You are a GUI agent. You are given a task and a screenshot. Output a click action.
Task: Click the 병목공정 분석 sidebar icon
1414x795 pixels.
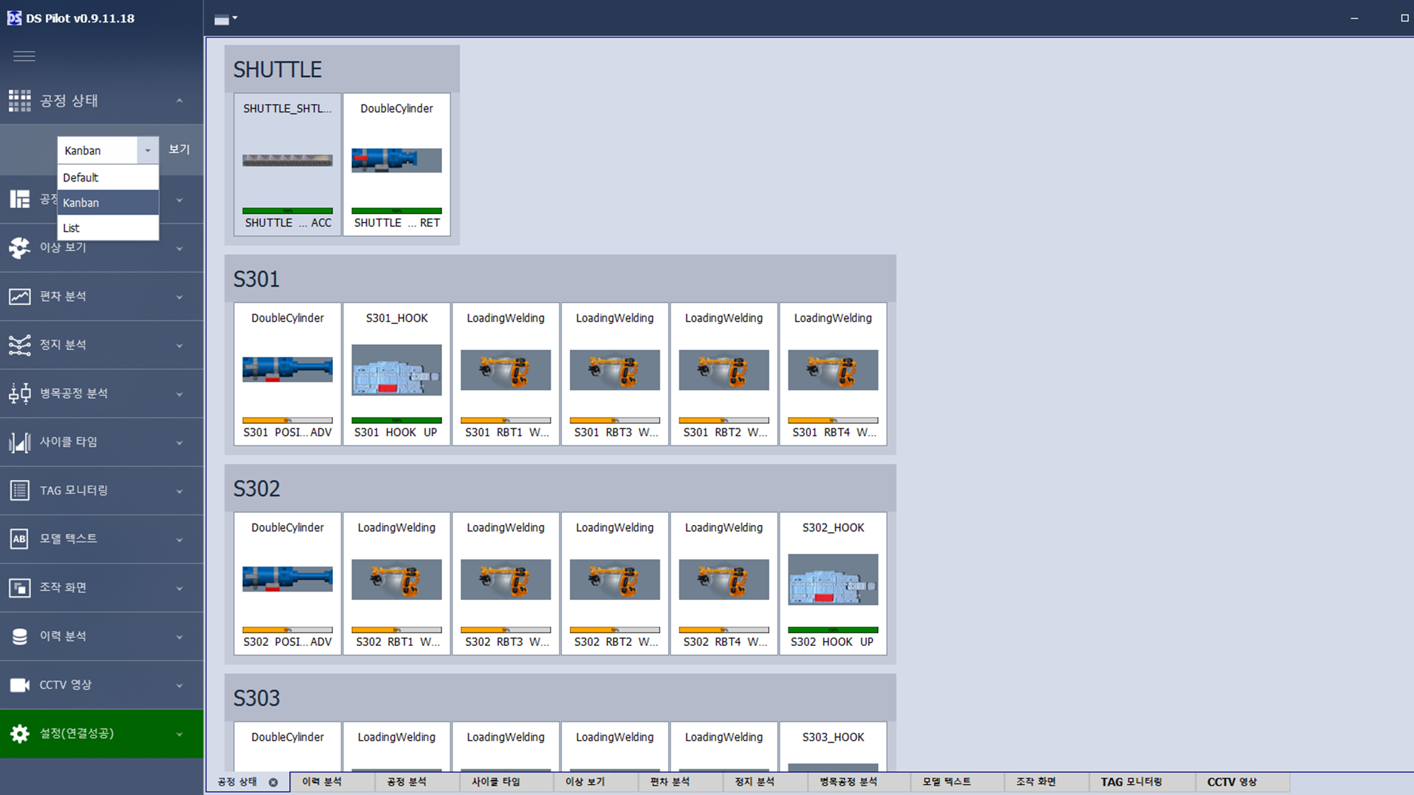[20, 394]
